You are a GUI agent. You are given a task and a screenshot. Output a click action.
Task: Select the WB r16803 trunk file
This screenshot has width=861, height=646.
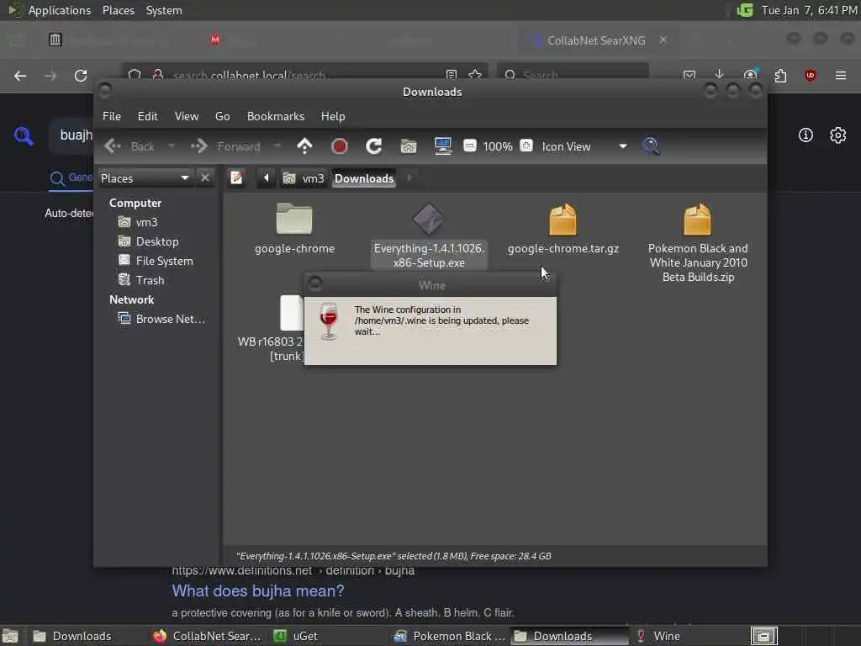click(292, 313)
